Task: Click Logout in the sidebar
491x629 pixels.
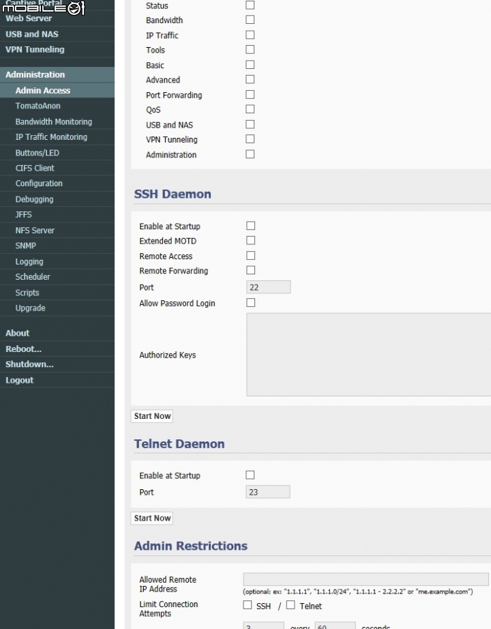Action: (x=19, y=381)
